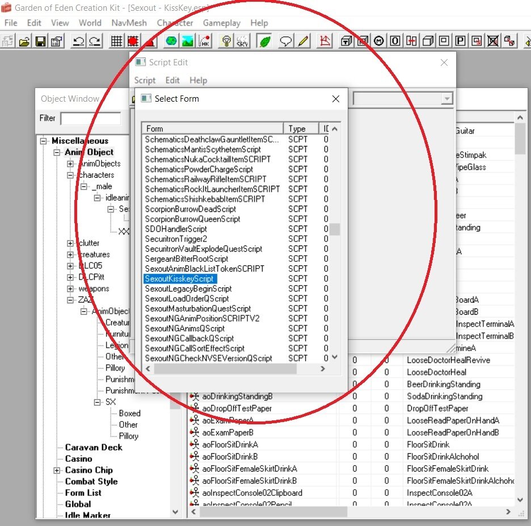531x526 pixels.
Task: Collapse the Miscellaneous tree node
Action: point(43,141)
